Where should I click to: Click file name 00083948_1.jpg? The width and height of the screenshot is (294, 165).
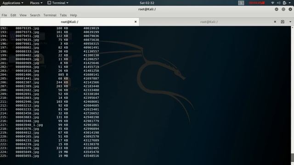click(x=29, y=125)
